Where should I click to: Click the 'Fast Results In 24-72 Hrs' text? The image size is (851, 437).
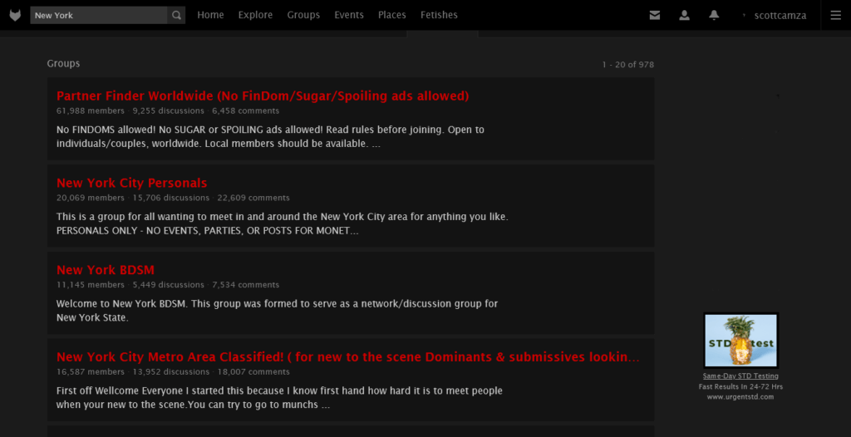(x=740, y=386)
